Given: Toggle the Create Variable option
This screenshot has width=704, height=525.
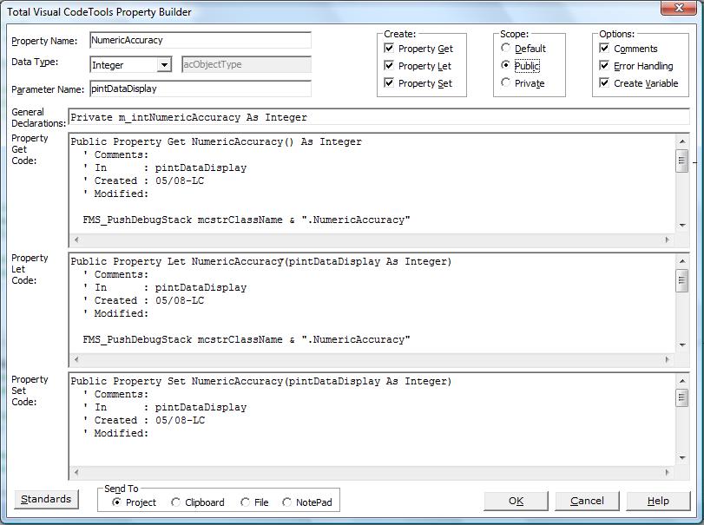Looking at the screenshot, I should (604, 83).
